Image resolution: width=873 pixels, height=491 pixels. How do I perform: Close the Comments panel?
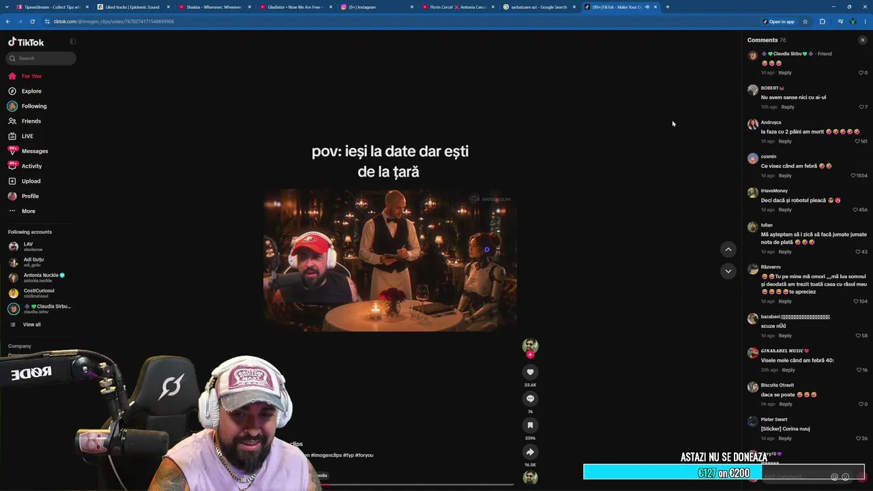pyautogui.click(x=863, y=40)
